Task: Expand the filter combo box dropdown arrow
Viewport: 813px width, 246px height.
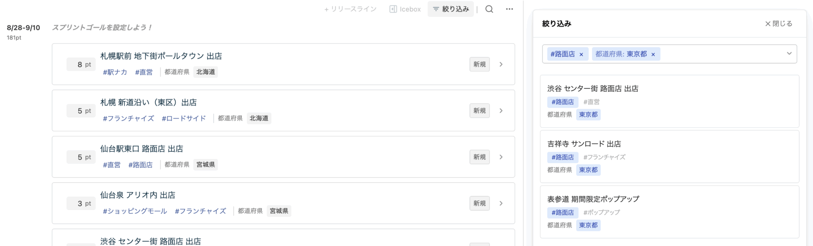Action: point(789,54)
